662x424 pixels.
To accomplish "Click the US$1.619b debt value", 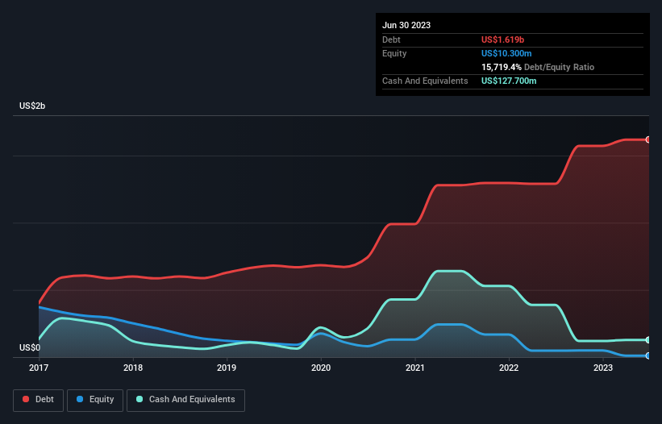I will point(502,39).
